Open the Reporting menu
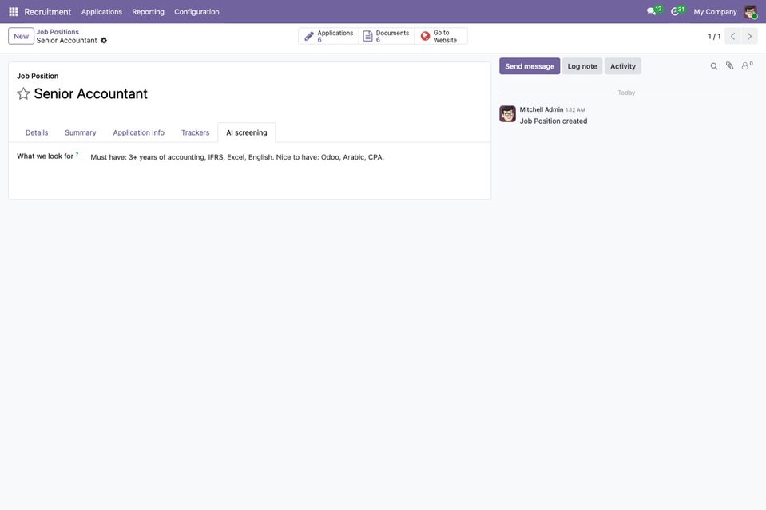 pyautogui.click(x=148, y=12)
